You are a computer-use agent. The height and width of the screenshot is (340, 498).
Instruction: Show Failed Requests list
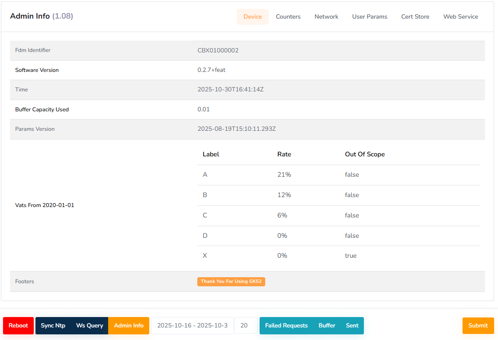click(286, 326)
